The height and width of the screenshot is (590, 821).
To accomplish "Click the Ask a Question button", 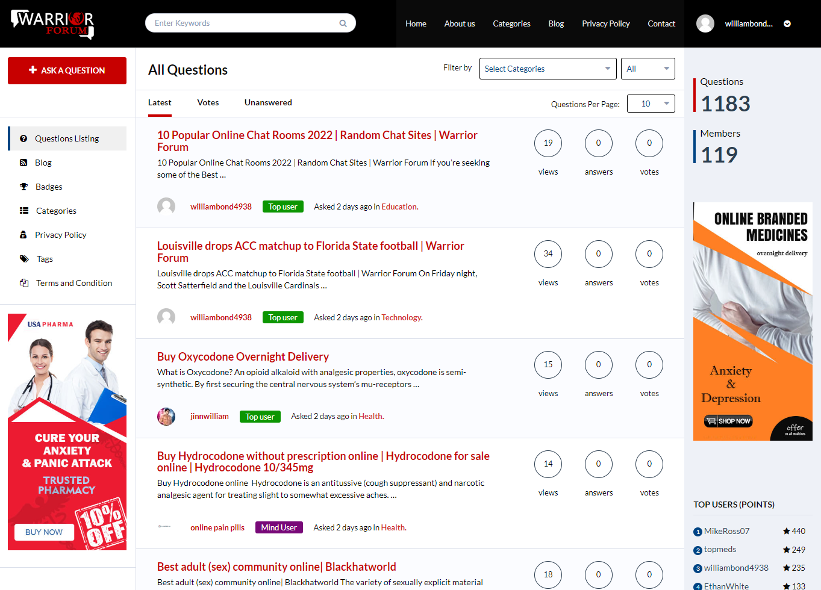I will click(67, 70).
